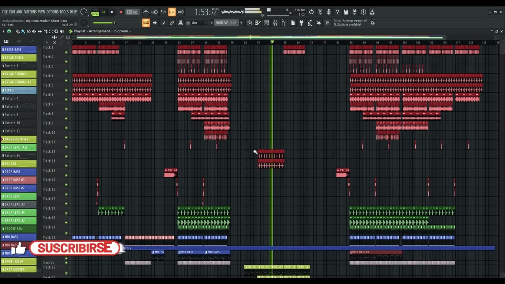The image size is (505, 284).
Task: Click the tempo field showing 128.000
Action: 132,12
